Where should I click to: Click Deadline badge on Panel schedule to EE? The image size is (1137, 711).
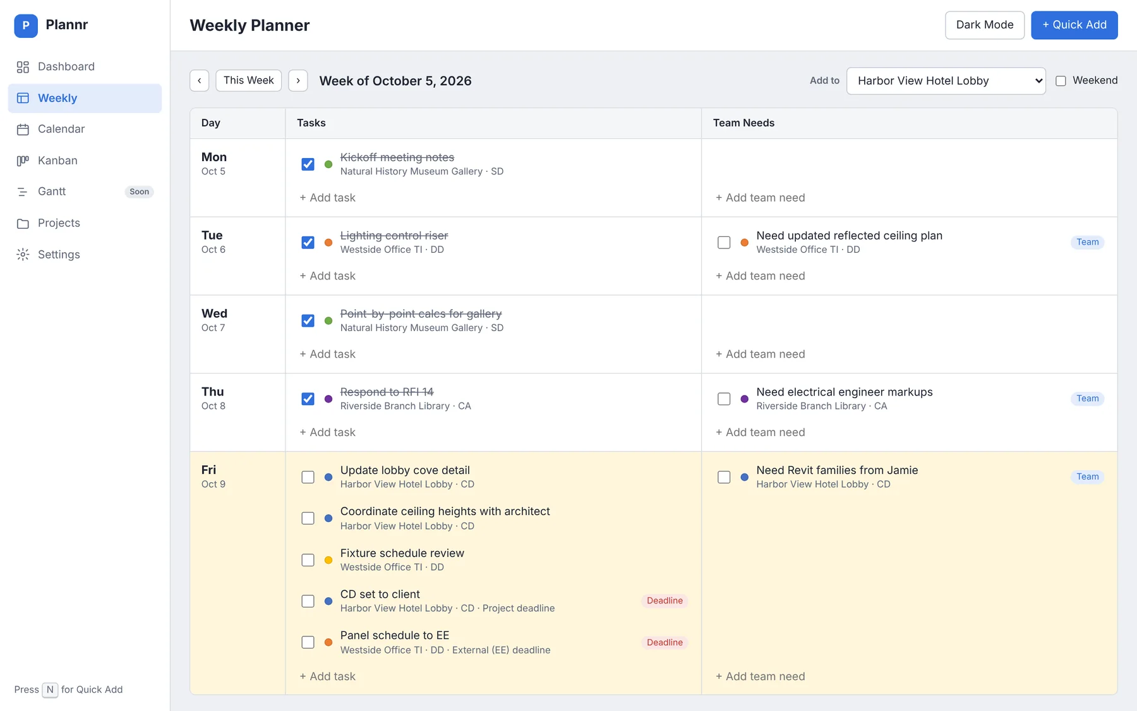(665, 642)
